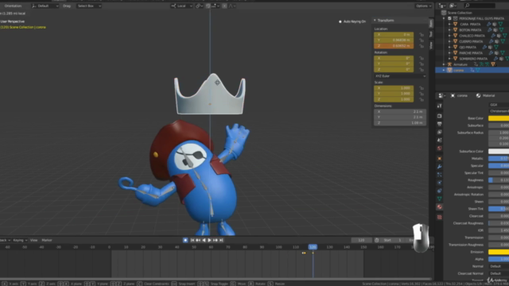
Task: Open the Scene properties tab icon
Action: pyautogui.click(x=439, y=140)
